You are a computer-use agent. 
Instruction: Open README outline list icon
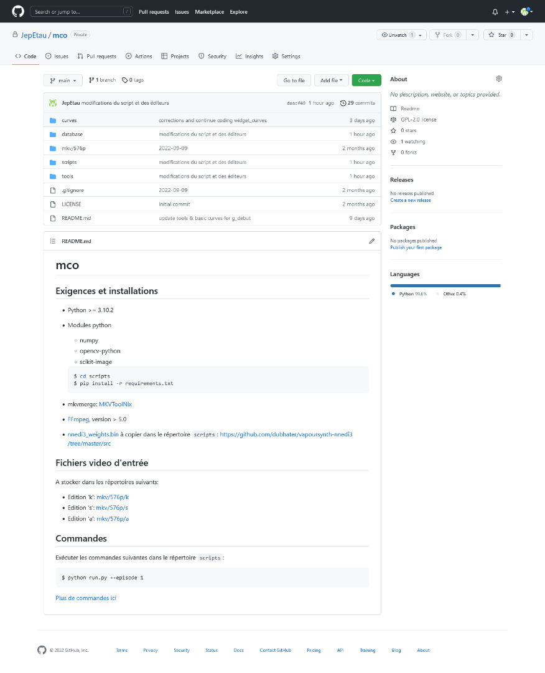coord(52,241)
